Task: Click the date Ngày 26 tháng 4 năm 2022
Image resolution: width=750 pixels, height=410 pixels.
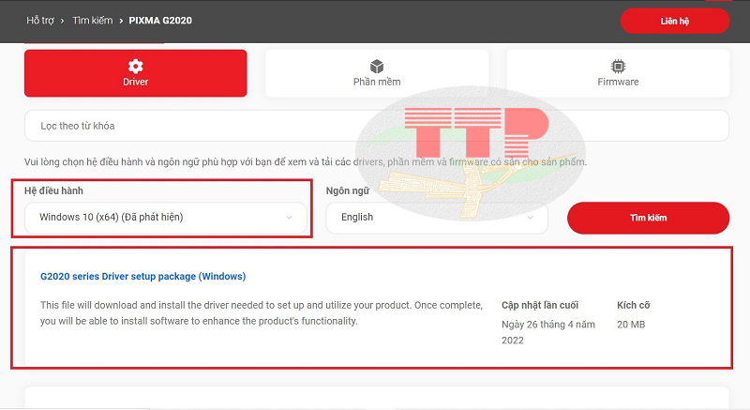Action: point(548,332)
